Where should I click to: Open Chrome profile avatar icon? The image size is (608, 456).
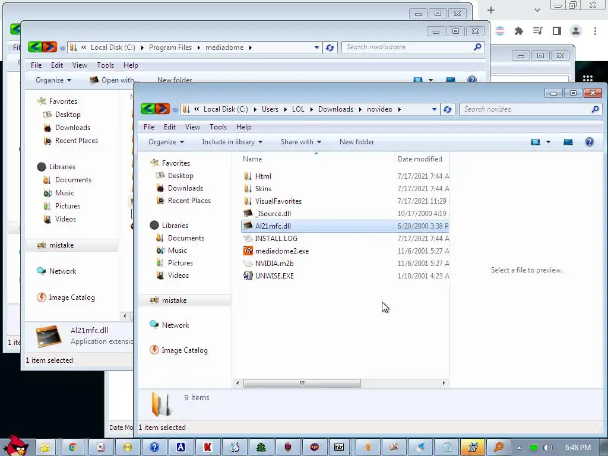[x=576, y=31]
